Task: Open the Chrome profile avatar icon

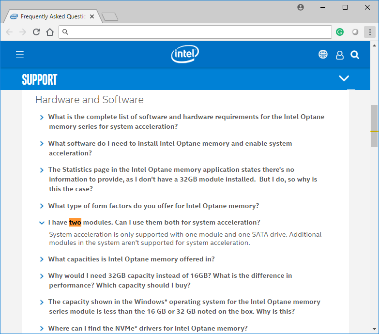Action: pyautogui.click(x=301, y=7)
